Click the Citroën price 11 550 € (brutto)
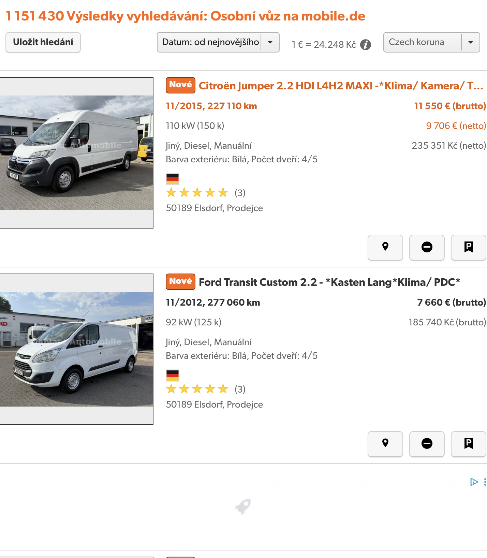The image size is (487, 558). (x=450, y=106)
